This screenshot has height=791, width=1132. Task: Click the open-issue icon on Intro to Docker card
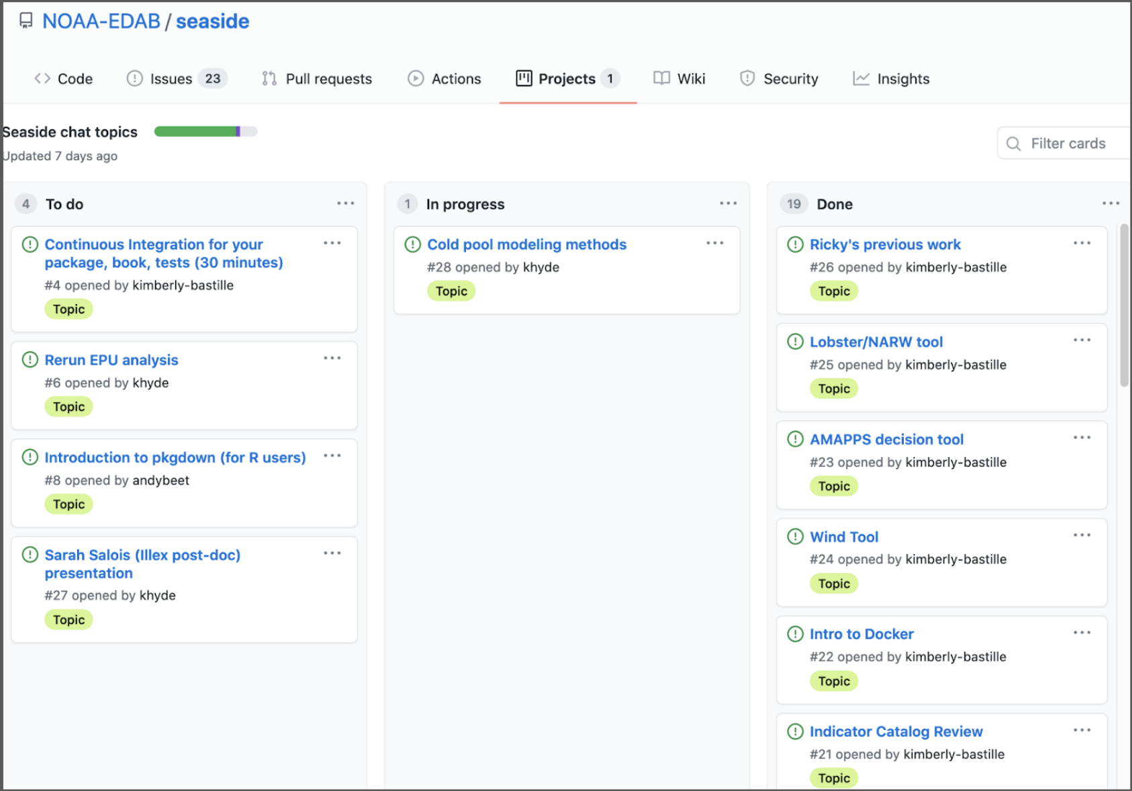[x=795, y=633]
